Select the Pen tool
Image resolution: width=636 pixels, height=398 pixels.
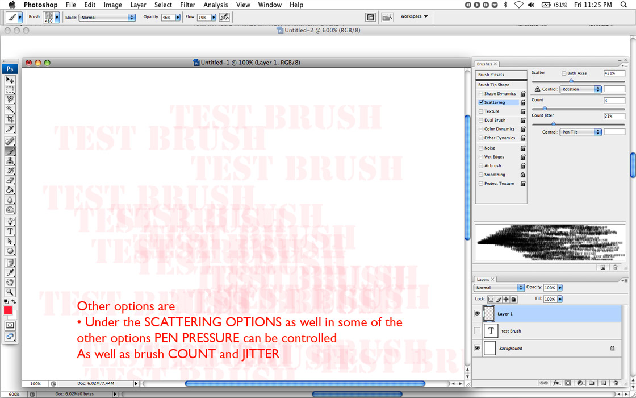pyautogui.click(x=10, y=222)
